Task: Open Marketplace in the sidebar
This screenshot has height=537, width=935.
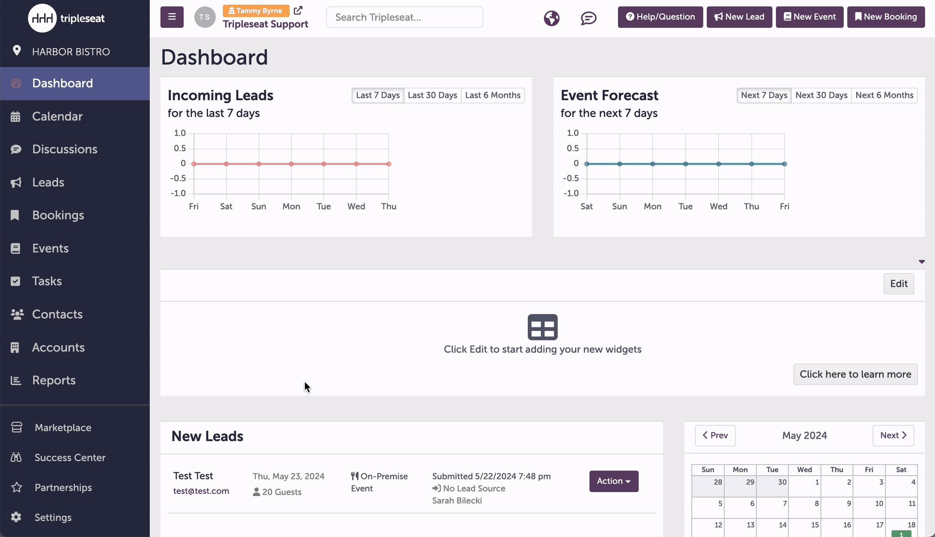Action: [63, 428]
